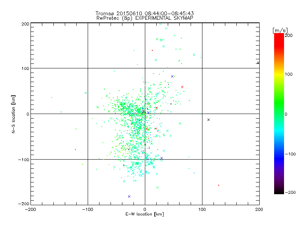The image size is (305, 228).
Task: Click the y-axis tick label '100'
Action: pyautogui.click(x=25, y=68)
